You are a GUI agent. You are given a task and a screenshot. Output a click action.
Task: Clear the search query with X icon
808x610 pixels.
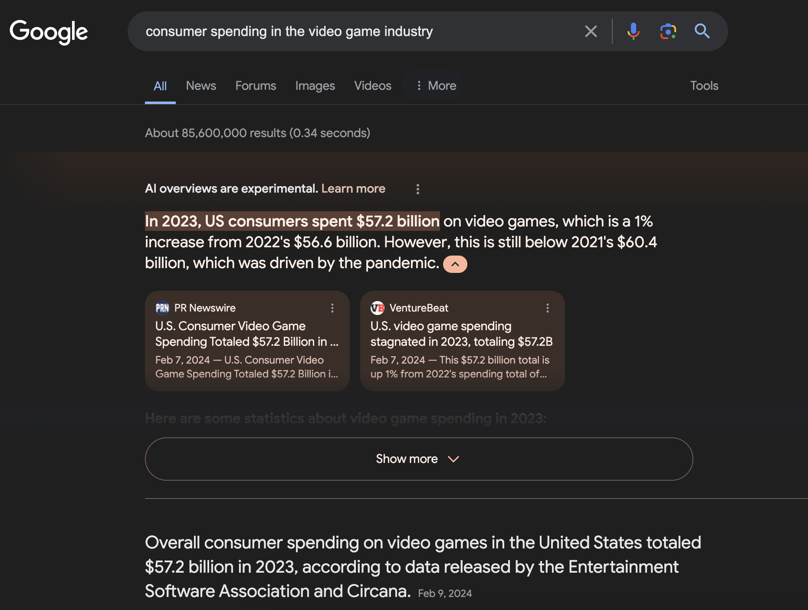coord(591,31)
